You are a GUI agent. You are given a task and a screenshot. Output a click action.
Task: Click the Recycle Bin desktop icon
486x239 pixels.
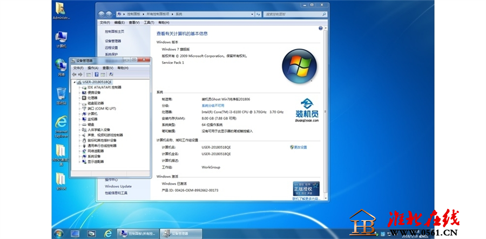pos(62,96)
